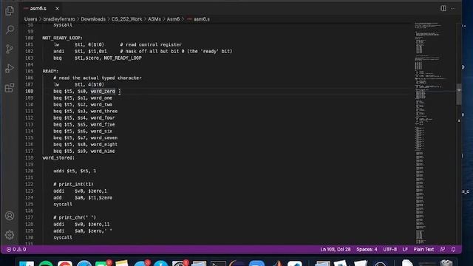Click Users in the breadcrumb path
The height and width of the screenshot is (266, 473).
click(30, 19)
